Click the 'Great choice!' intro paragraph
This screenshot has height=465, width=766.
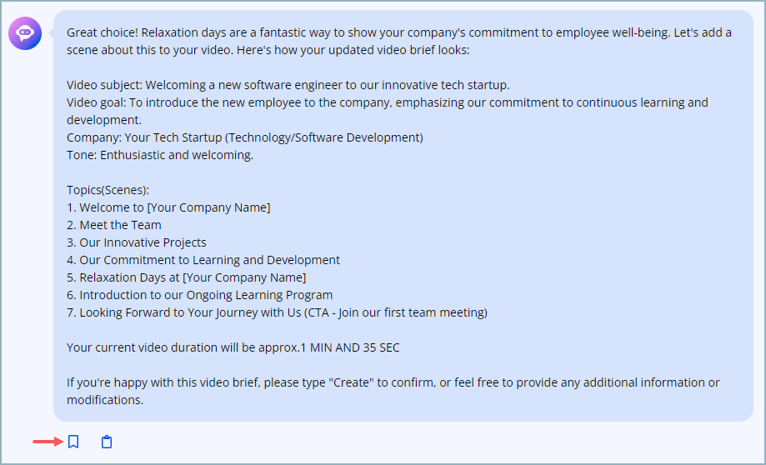pos(398,41)
